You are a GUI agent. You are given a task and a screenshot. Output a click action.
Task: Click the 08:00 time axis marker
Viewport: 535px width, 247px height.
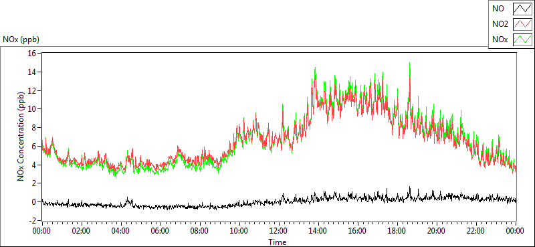pyautogui.click(x=199, y=231)
